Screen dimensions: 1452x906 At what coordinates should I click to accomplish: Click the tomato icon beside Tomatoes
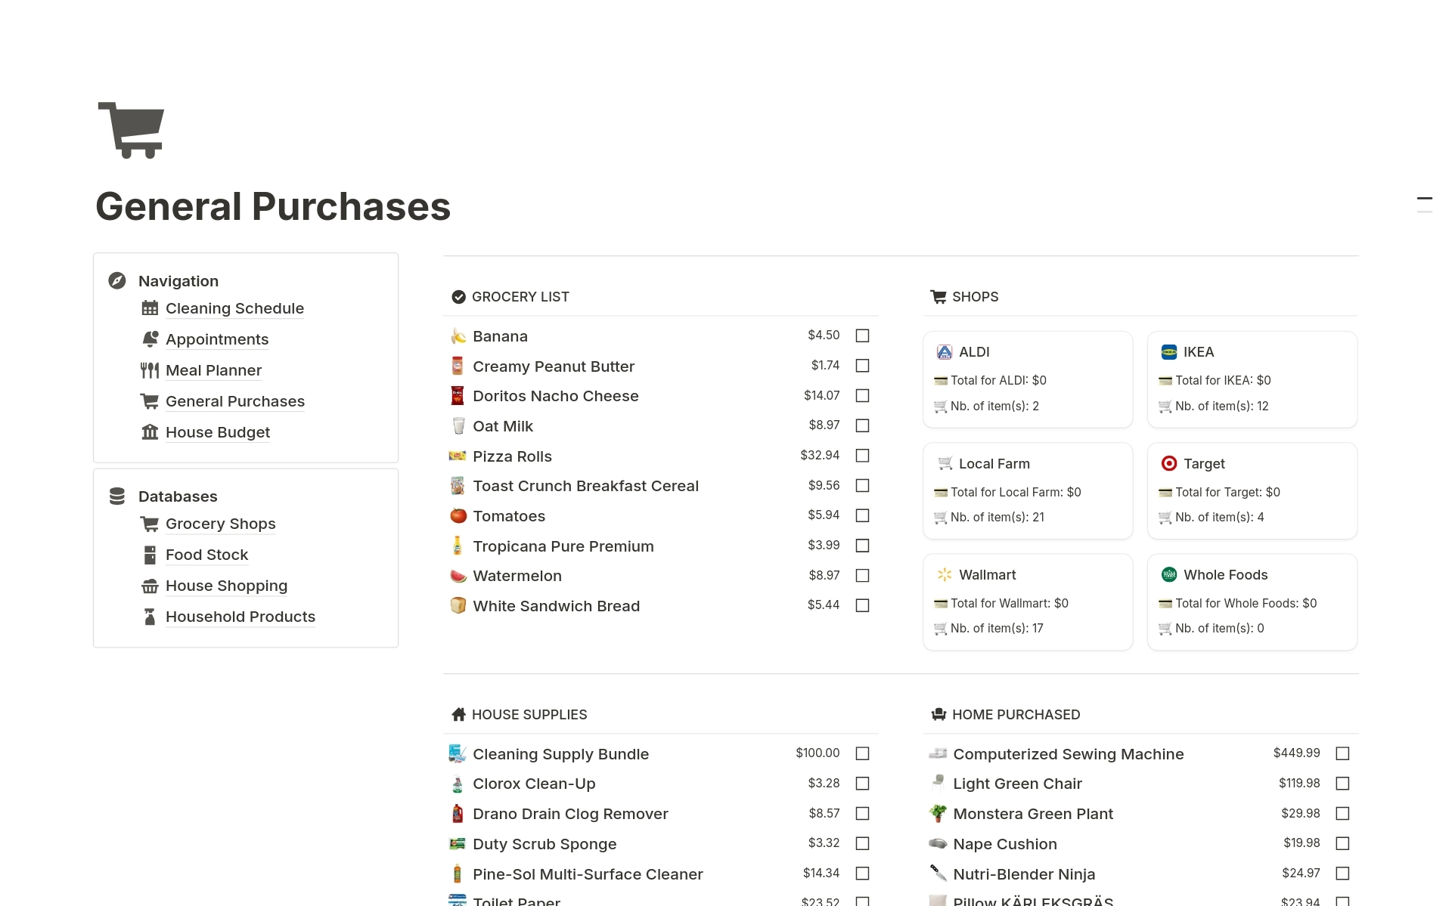click(458, 516)
